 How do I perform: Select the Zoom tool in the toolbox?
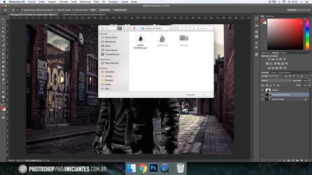pyautogui.click(x=3, y=101)
